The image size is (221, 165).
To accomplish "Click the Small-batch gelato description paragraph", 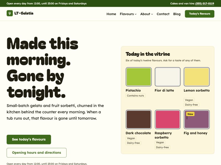I will coord(55,112).
